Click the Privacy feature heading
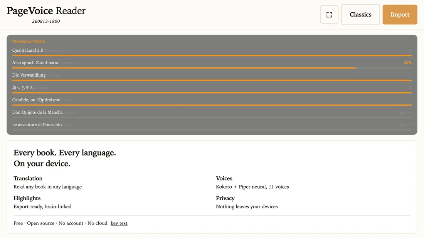The height and width of the screenshot is (238, 424). pyautogui.click(x=225, y=198)
